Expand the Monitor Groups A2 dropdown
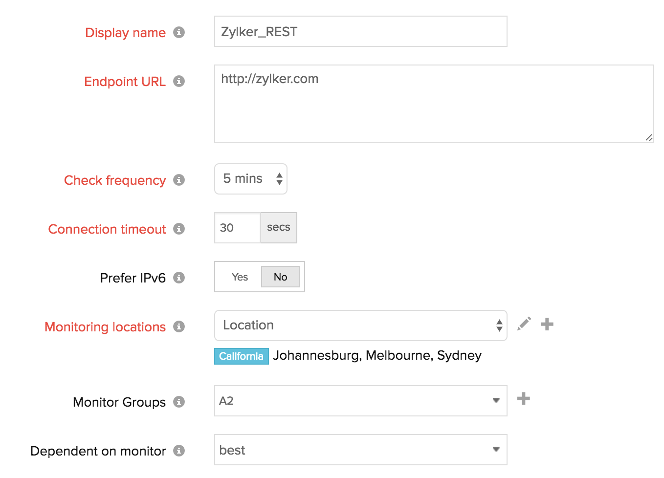Viewport: 664px width, 478px height. point(360,401)
